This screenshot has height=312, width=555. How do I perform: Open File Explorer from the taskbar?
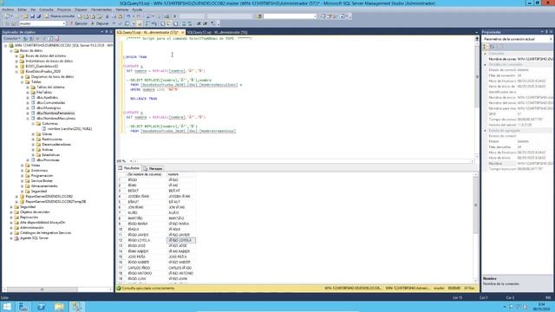point(60,307)
